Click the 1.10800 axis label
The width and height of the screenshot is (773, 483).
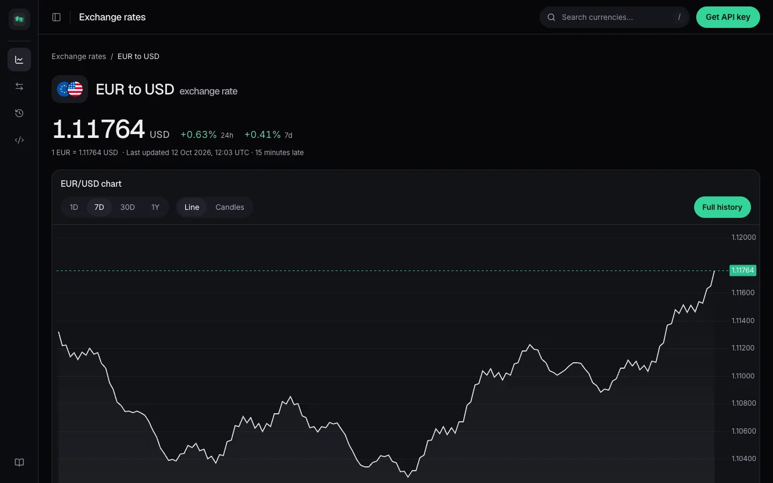tap(744, 403)
